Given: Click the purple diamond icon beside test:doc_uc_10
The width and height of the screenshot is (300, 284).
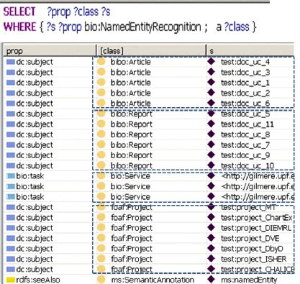Looking at the screenshot, I should point(211,165).
